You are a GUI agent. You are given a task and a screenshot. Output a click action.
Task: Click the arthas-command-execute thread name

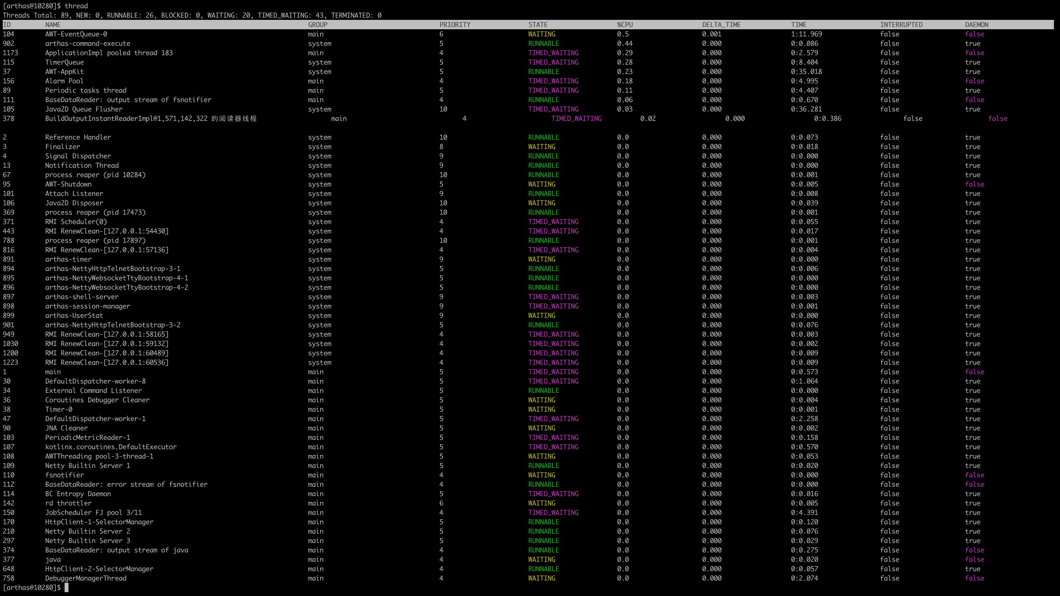(88, 44)
